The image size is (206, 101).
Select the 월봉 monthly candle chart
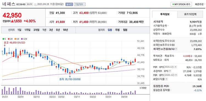coord(125,30)
